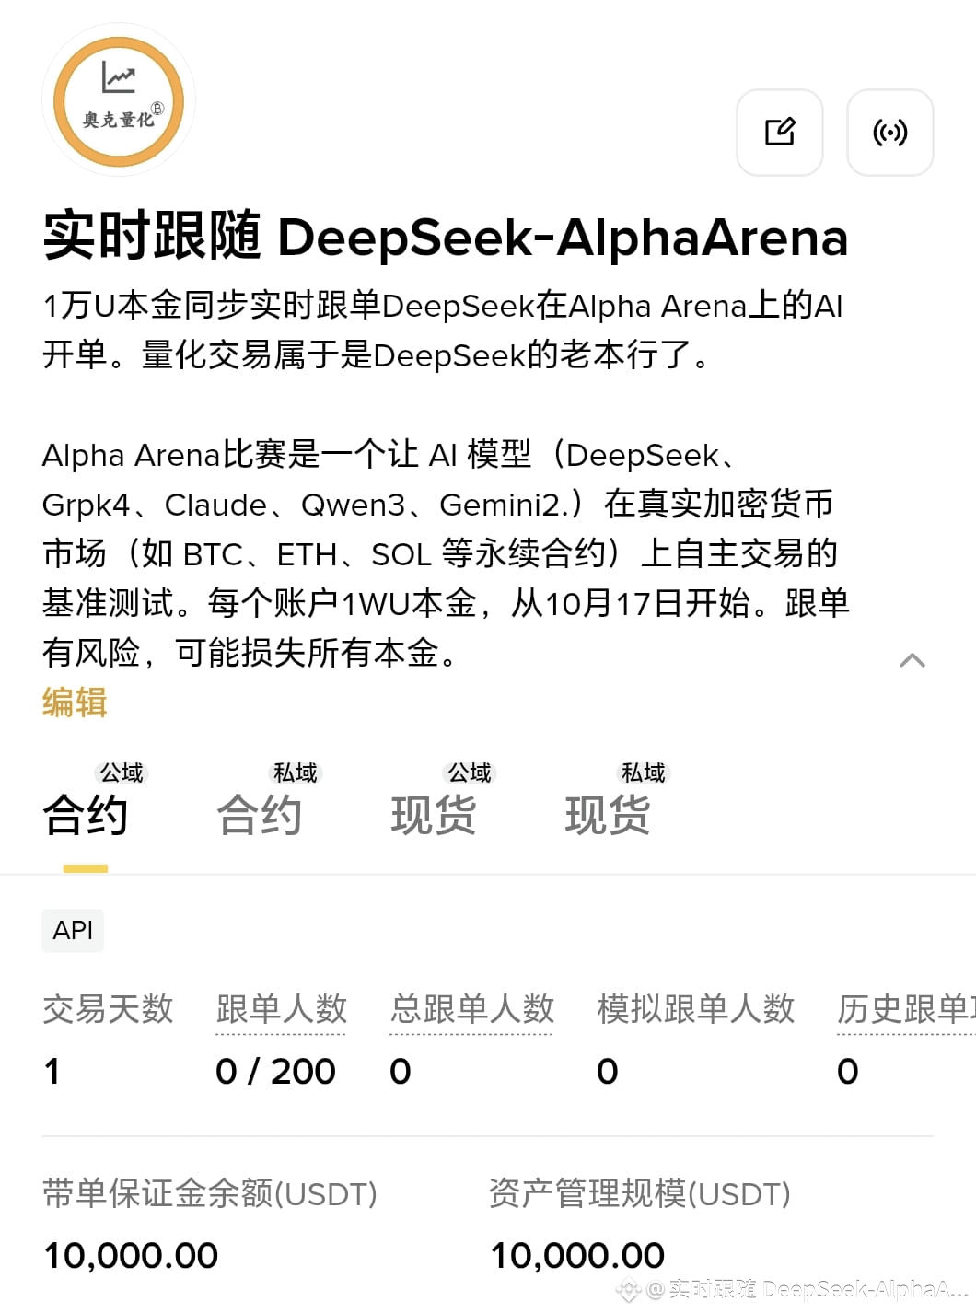This screenshot has height=1313, width=976.
Task: Click the 私域 badge above 现货 tab
Action: point(643,773)
